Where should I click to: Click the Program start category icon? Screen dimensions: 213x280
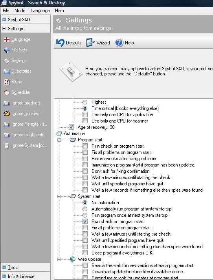(73, 140)
